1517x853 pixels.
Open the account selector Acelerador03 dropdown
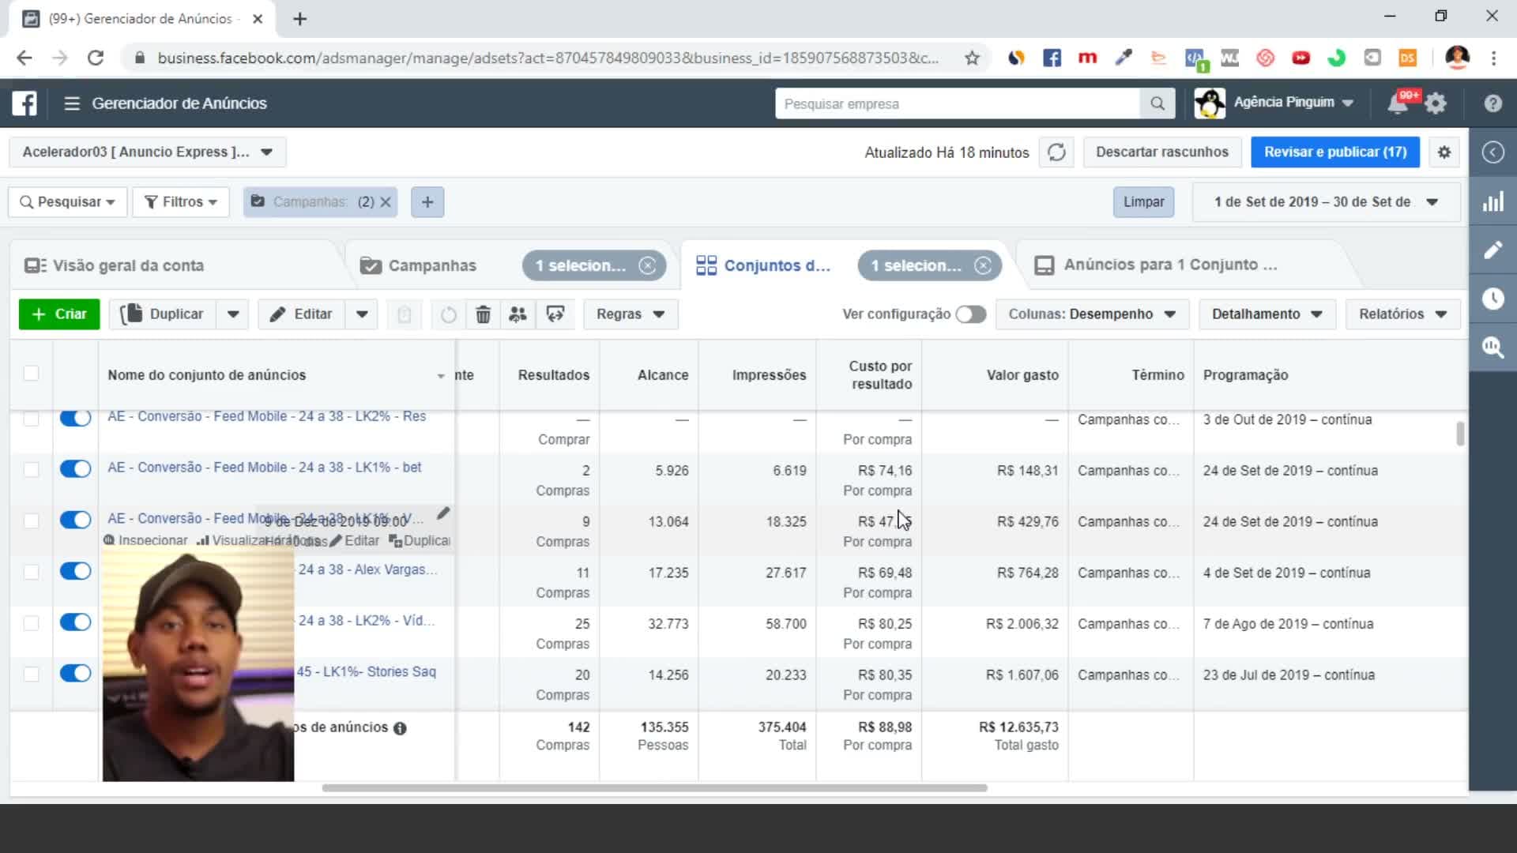pyautogui.click(x=148, y=152)
